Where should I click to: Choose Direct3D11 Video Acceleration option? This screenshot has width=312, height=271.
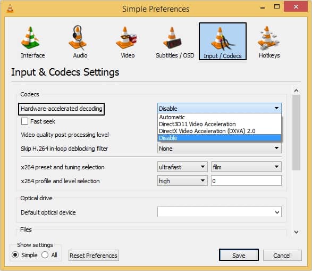pos(220,124)
